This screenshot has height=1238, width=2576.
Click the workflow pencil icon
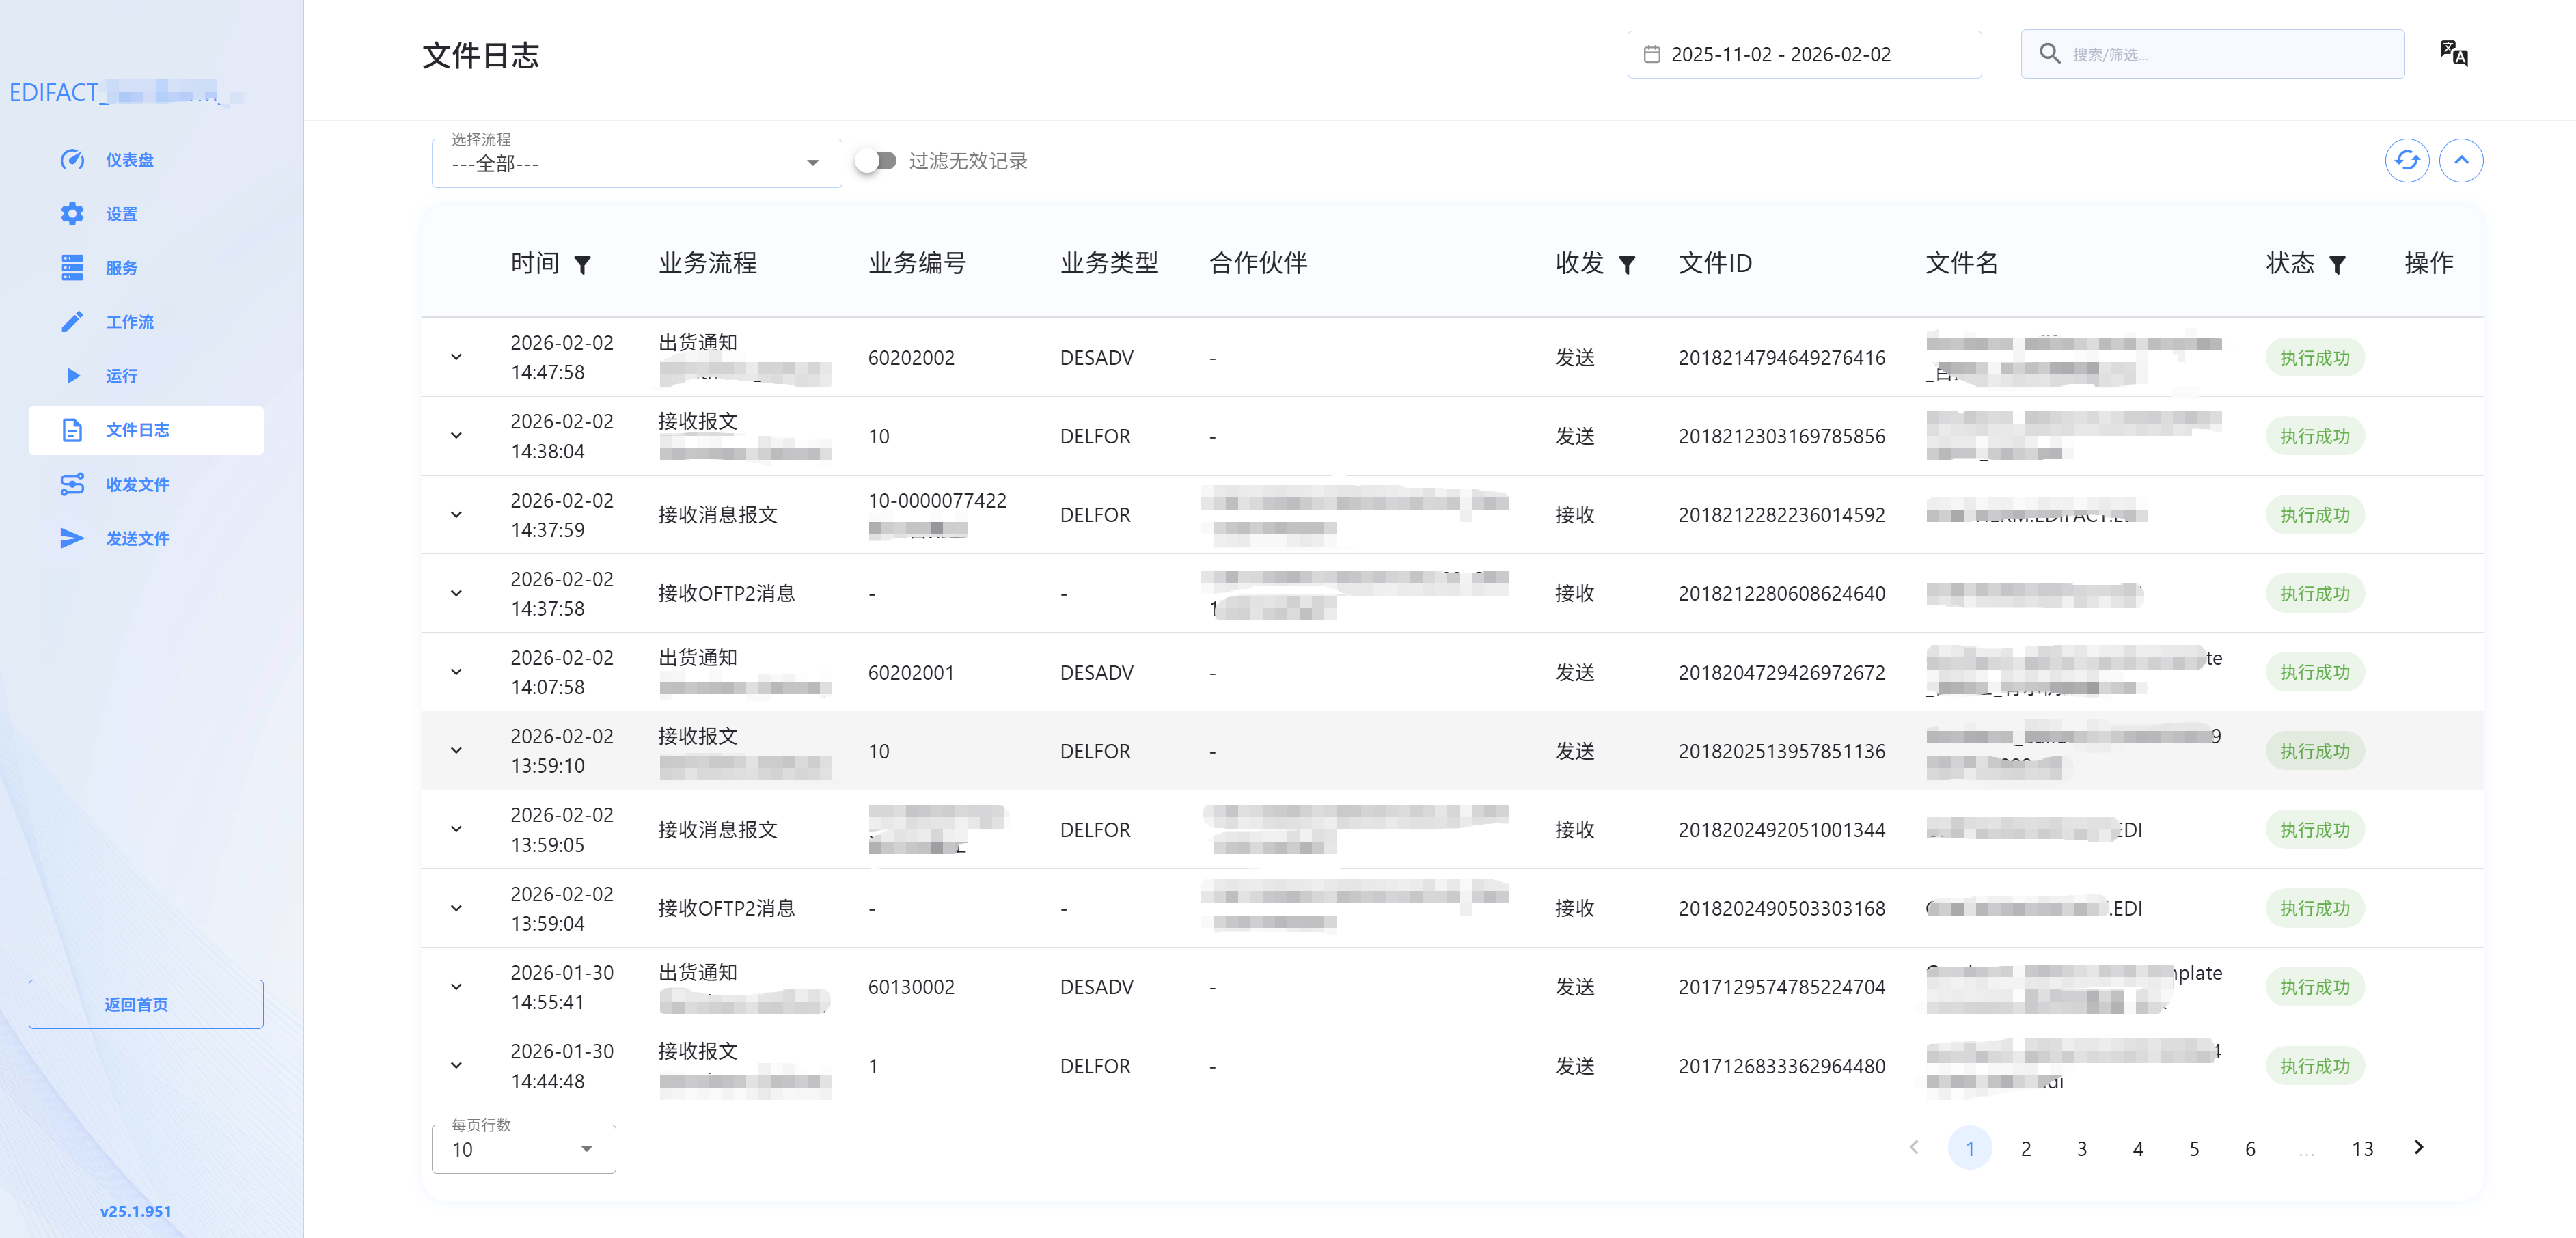(72, 322)
